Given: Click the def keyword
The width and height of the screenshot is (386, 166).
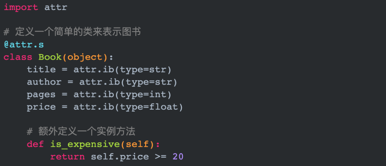Looking at the screenshot, I should (x=35, y=144).
